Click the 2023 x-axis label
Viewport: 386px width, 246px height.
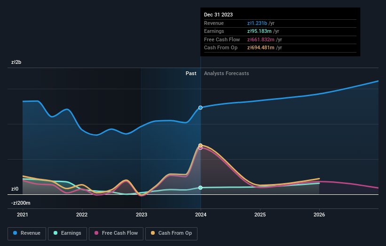[x=142, y=215]
